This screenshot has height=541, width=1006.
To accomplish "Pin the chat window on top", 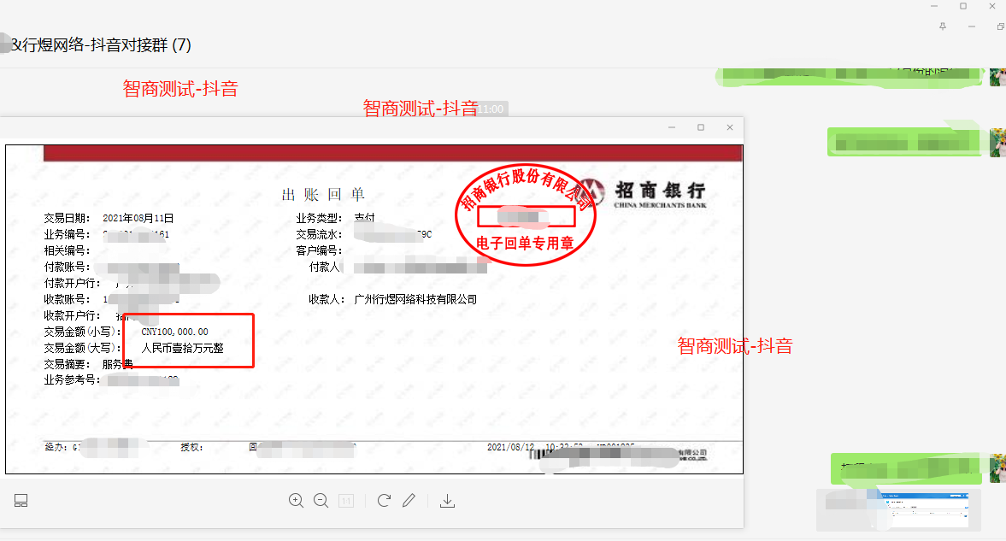I will (943, 26).
